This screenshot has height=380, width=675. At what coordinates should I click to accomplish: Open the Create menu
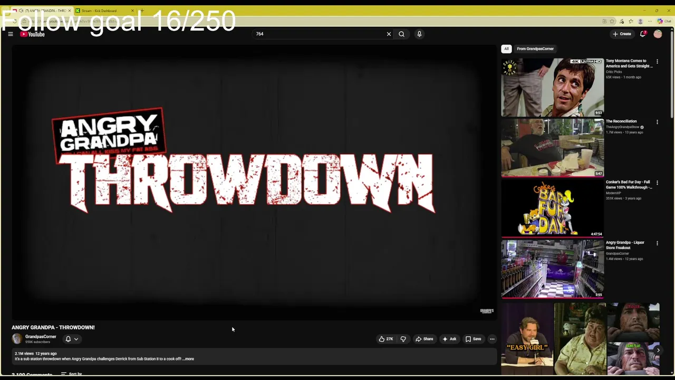click(622, 34)
